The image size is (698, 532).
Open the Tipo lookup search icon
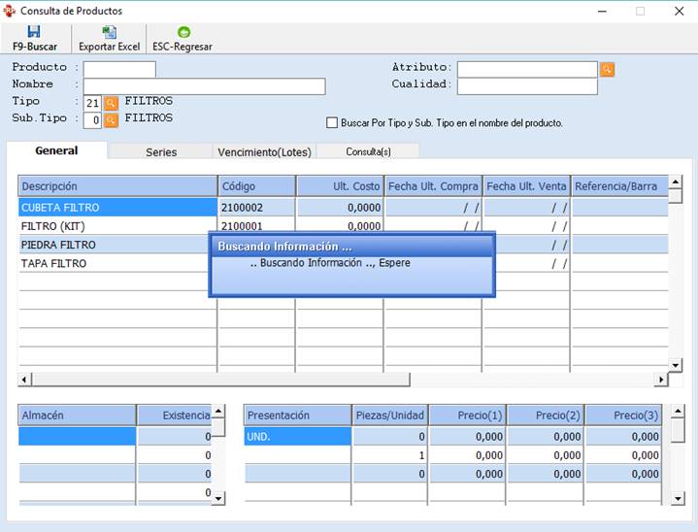[x=111, y=102]
